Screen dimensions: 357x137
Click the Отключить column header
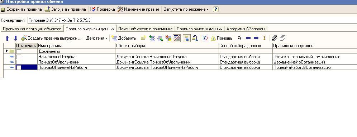[x=26, y=46]
